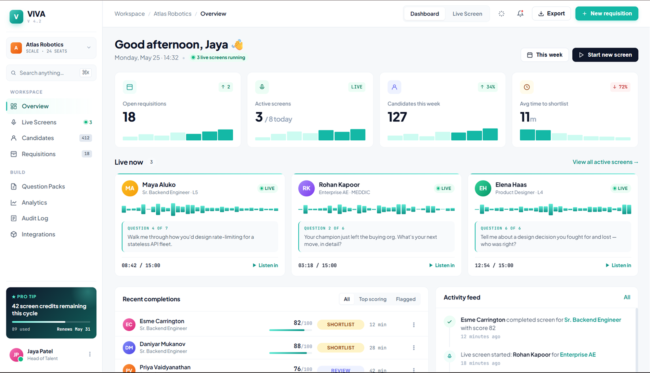Switch to the Live Screen view
This screenshot has height=373, width=650.
pos(467,14)
